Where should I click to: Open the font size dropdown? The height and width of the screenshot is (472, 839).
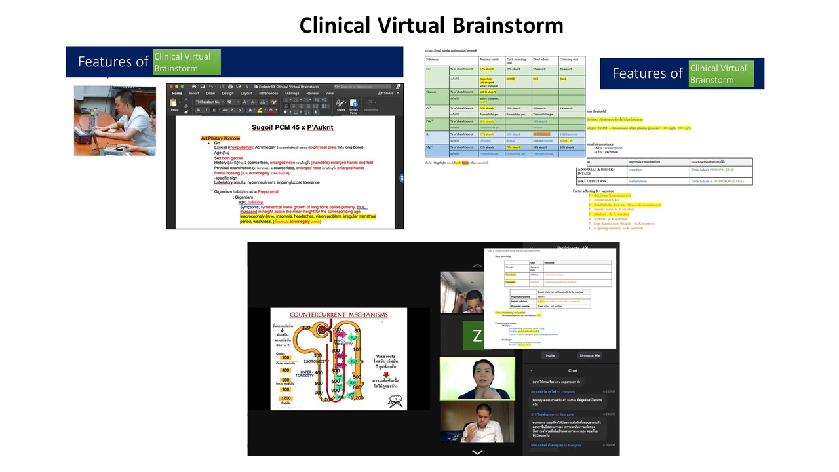coord(231,102)
